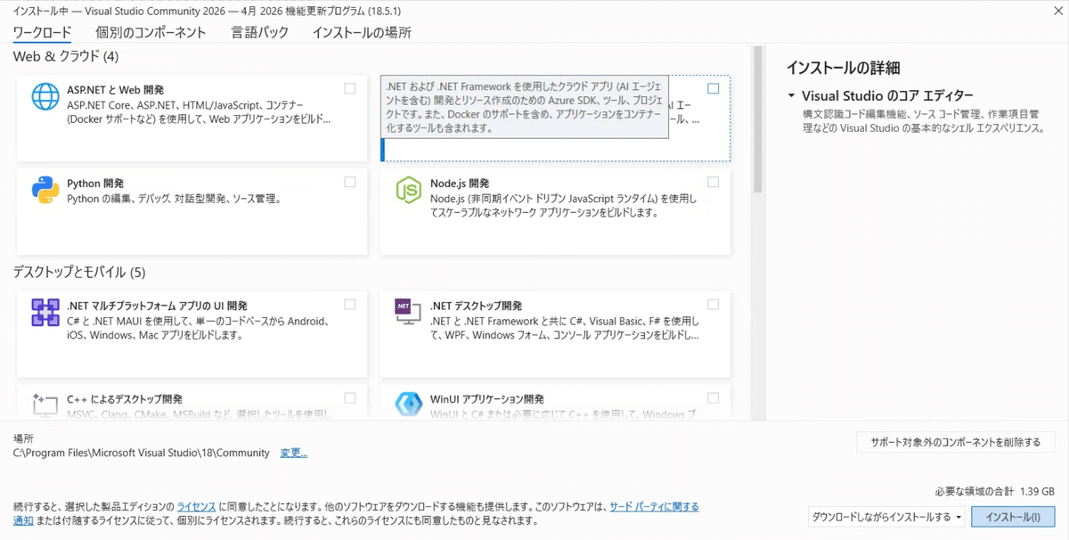The image size is (1069, 540).
Task: Open the ライセンス link
Action: tap(196, 506)
